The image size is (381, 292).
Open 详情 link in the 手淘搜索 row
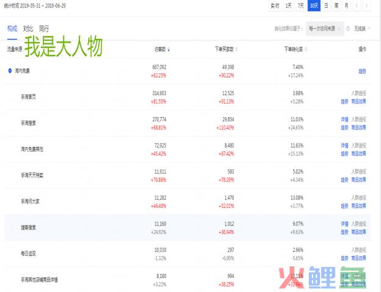(344, 119)
